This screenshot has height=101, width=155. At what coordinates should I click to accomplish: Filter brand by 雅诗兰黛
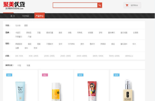(x=50, y=32)
